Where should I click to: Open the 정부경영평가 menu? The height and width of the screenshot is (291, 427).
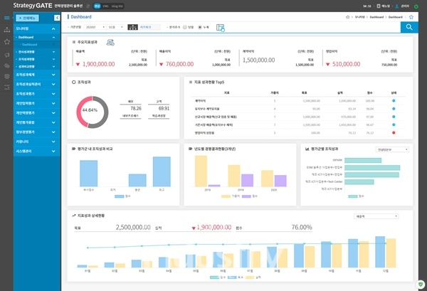click(36, 132)
